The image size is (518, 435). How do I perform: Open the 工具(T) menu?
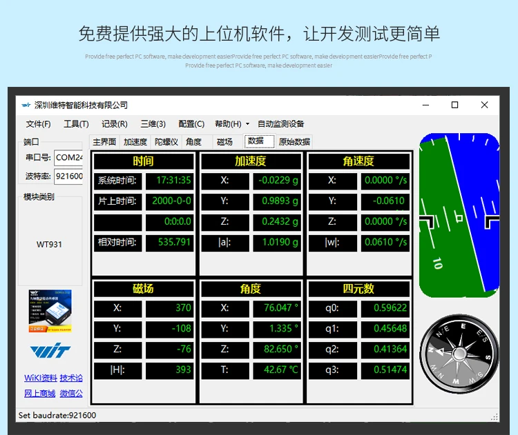[x=76, y=124]
